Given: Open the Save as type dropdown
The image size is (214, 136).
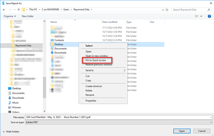Looking at the screenshot, I should tap(119, 122).
